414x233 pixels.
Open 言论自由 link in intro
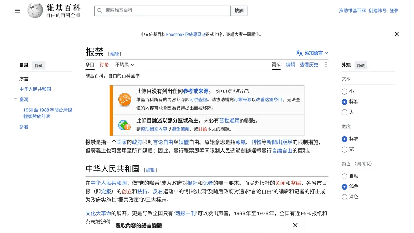(x=163, y=142)
